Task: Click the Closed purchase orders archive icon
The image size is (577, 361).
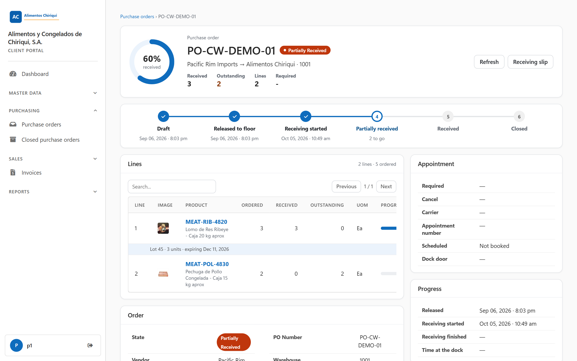Action: (x=13, y=140)
